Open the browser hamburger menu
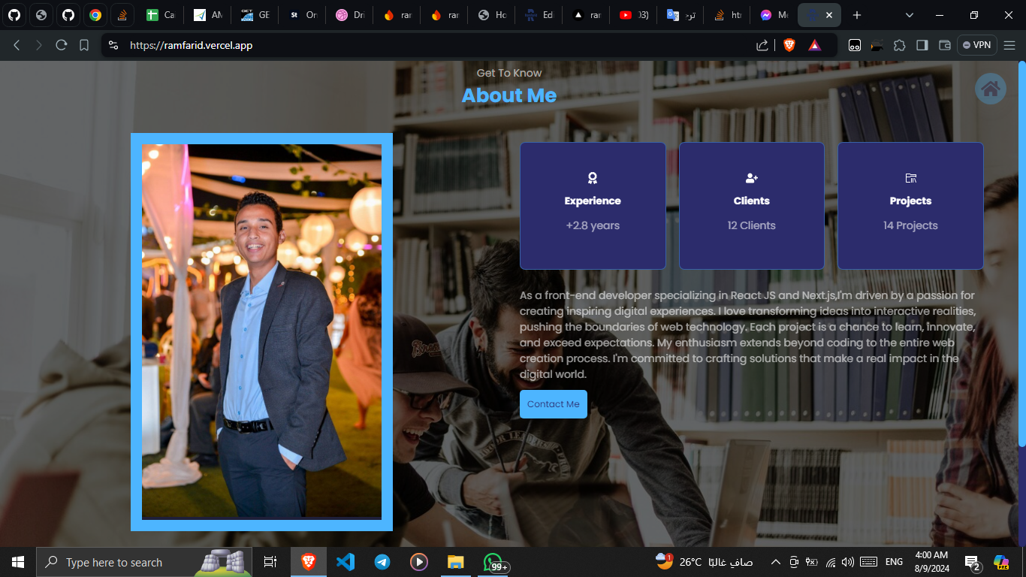The width and height of the screenshot is (1026, 577). click(x=1009, y=45)
